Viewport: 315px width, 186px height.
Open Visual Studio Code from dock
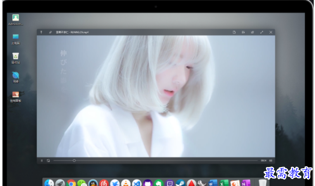137,183
